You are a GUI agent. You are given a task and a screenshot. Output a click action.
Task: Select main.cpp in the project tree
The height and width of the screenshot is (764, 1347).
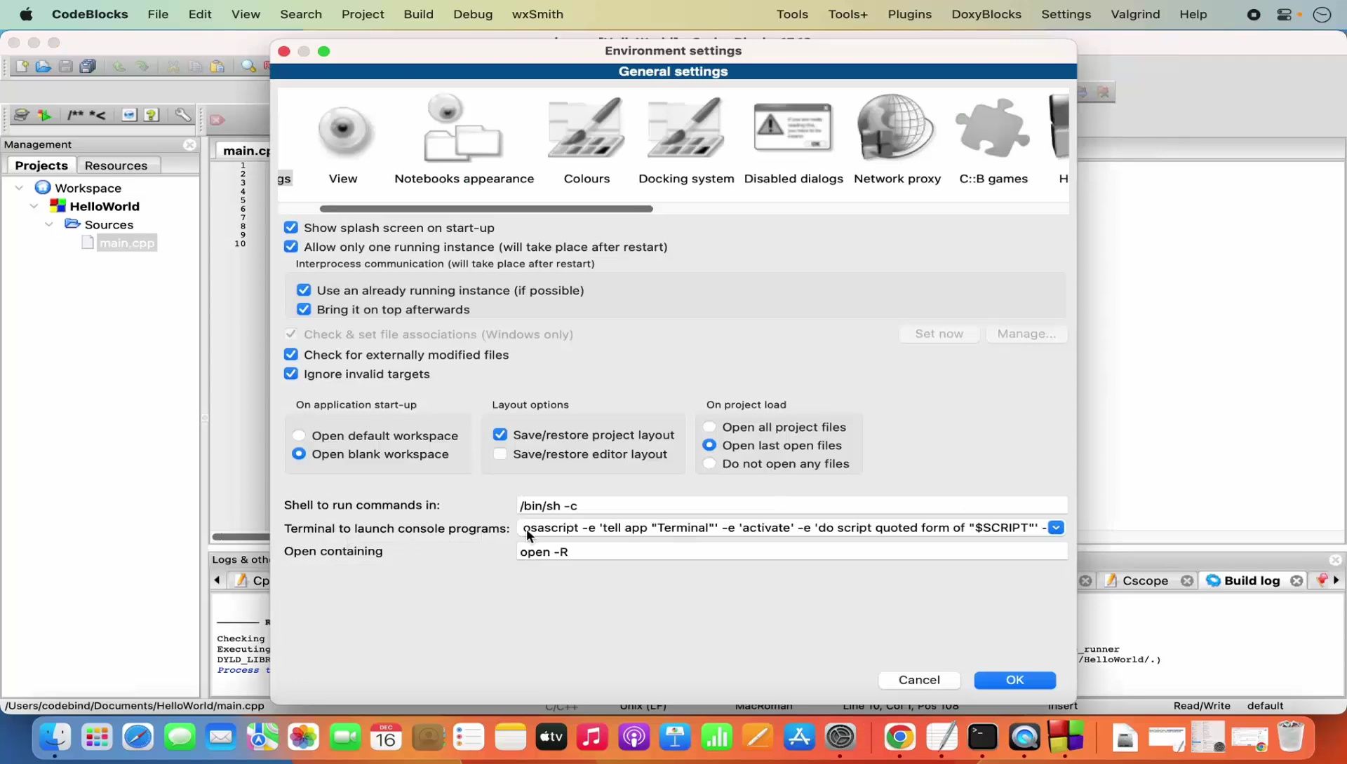[x=126, y=243]
